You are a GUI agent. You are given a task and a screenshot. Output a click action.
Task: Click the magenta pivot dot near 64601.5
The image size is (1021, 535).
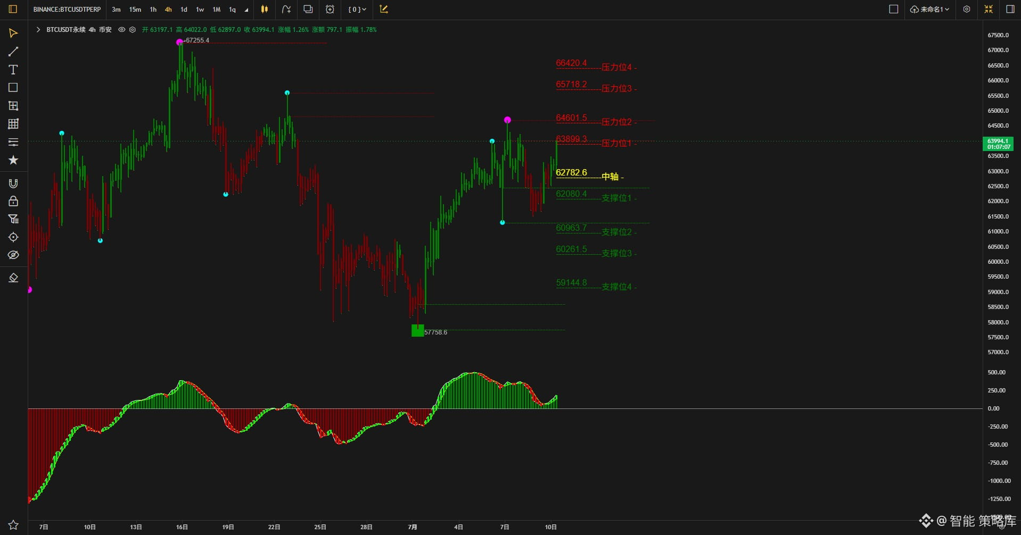point(507,120)
